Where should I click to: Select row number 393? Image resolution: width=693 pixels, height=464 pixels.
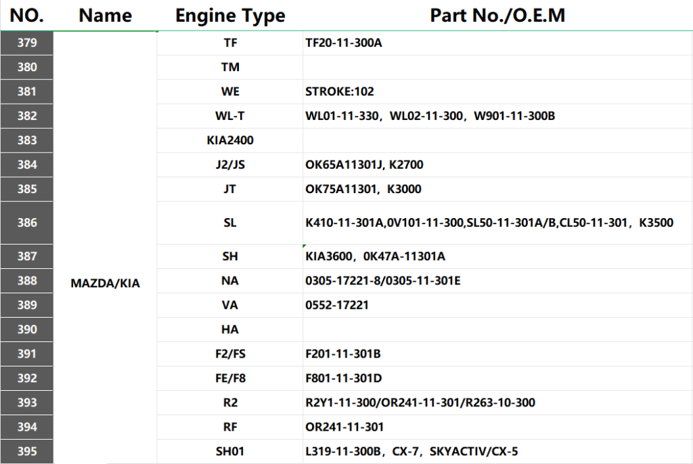26,402
